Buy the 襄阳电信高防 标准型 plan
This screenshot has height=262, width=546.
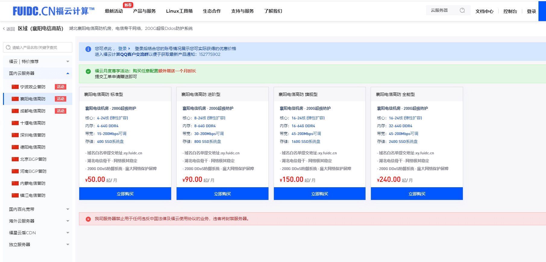tap(125, 194)
